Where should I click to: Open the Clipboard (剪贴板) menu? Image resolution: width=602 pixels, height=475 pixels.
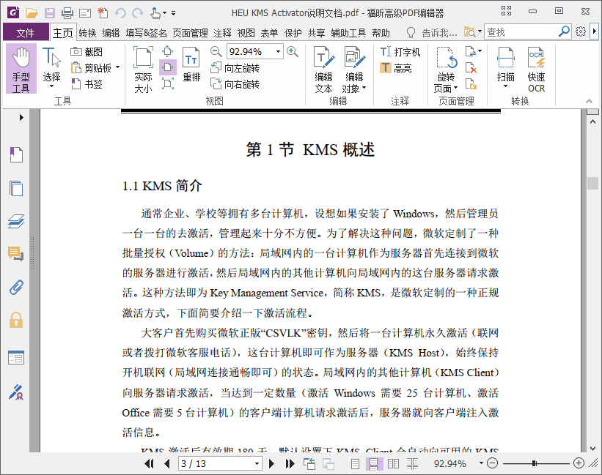coord(95,68)
